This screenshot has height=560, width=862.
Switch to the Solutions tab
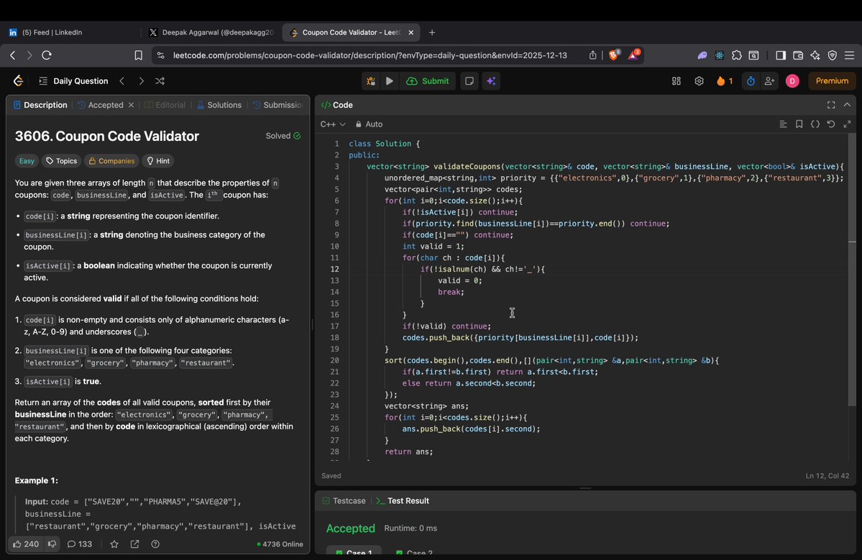click(x=224, y=105)
